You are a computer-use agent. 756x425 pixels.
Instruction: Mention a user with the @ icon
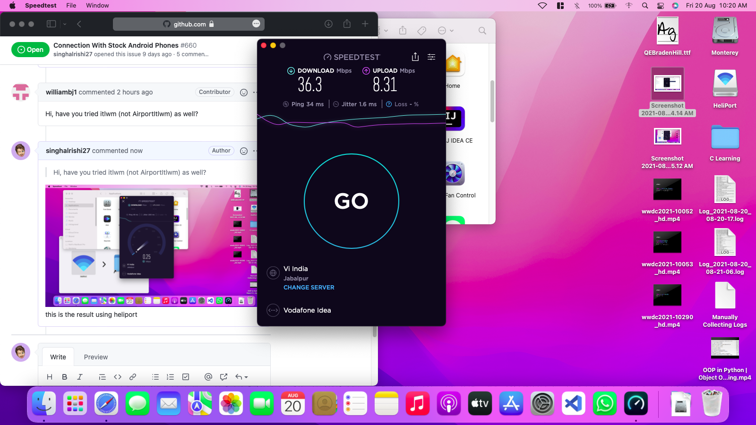[x=208, y=377]
